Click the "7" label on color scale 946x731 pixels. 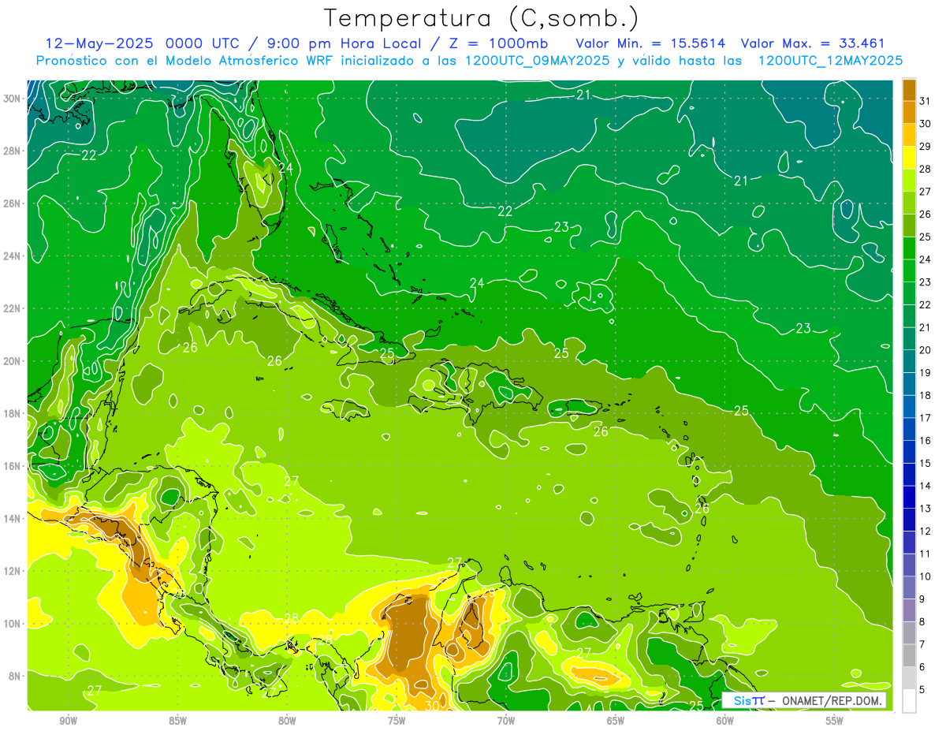922,644
